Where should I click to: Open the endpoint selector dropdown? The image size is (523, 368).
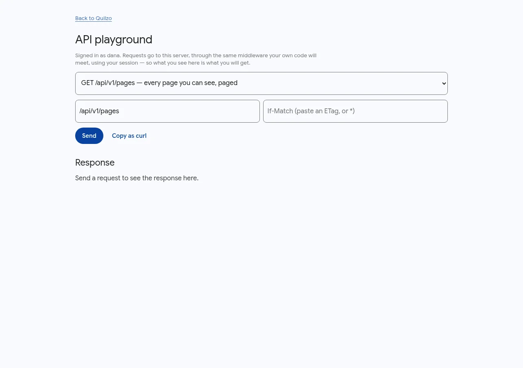(x=261, y=83)
